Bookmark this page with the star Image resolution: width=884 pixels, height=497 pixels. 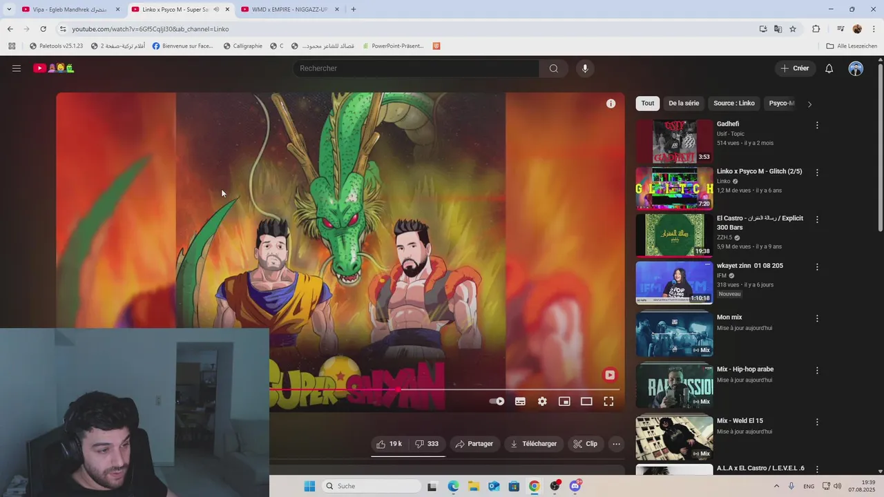(x=793, y=29)
